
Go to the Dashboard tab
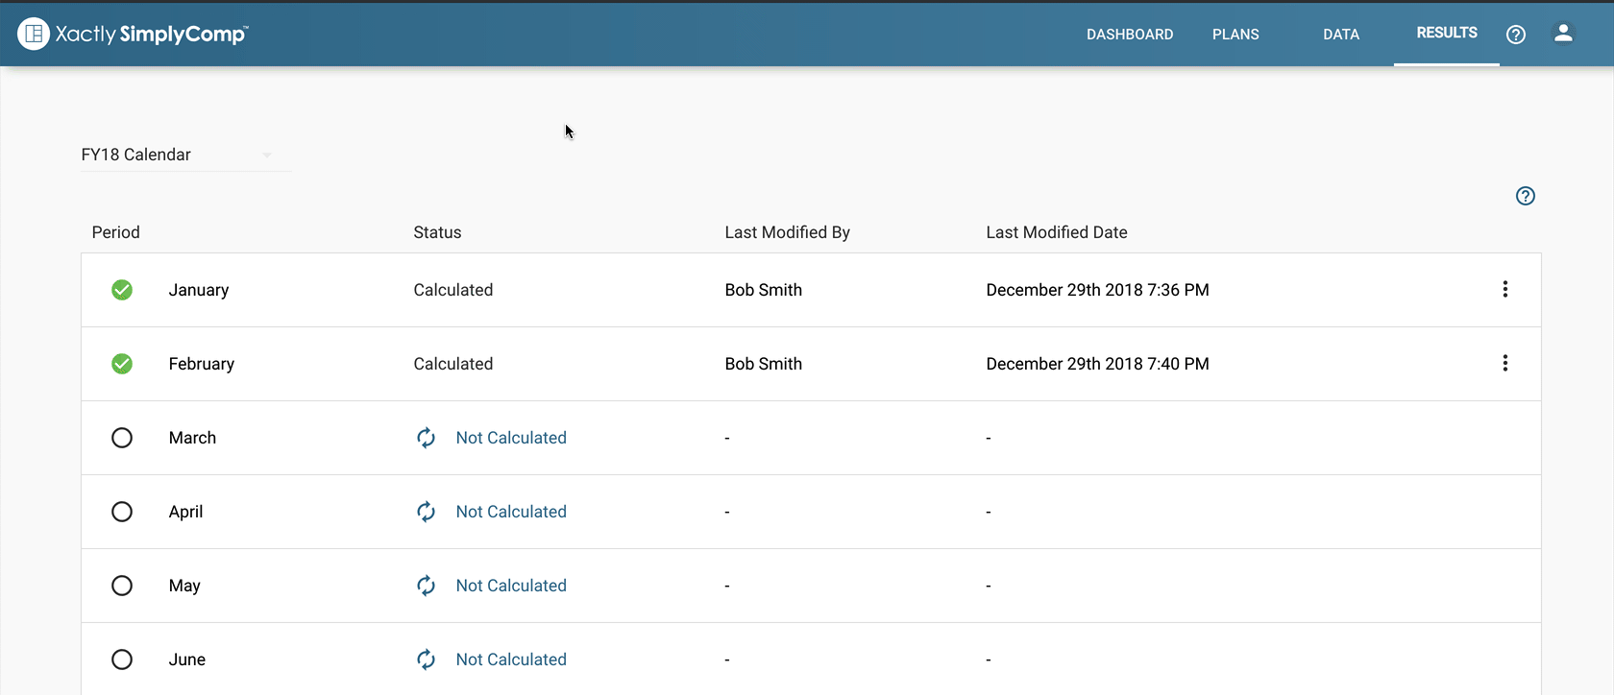click(x=1129, y=35)
